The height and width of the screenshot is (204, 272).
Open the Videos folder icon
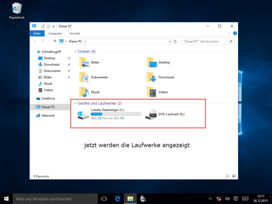point(152,92)
